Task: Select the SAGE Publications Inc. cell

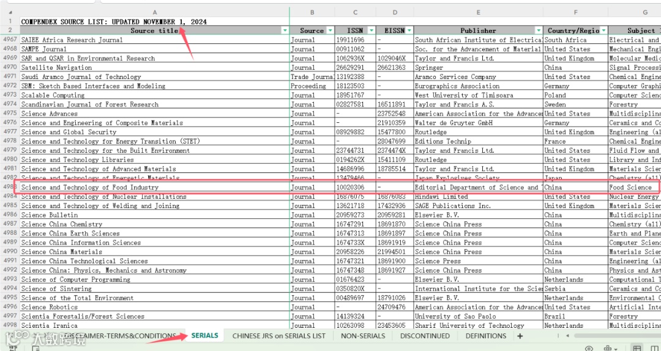Action: [x=479, y=205]
